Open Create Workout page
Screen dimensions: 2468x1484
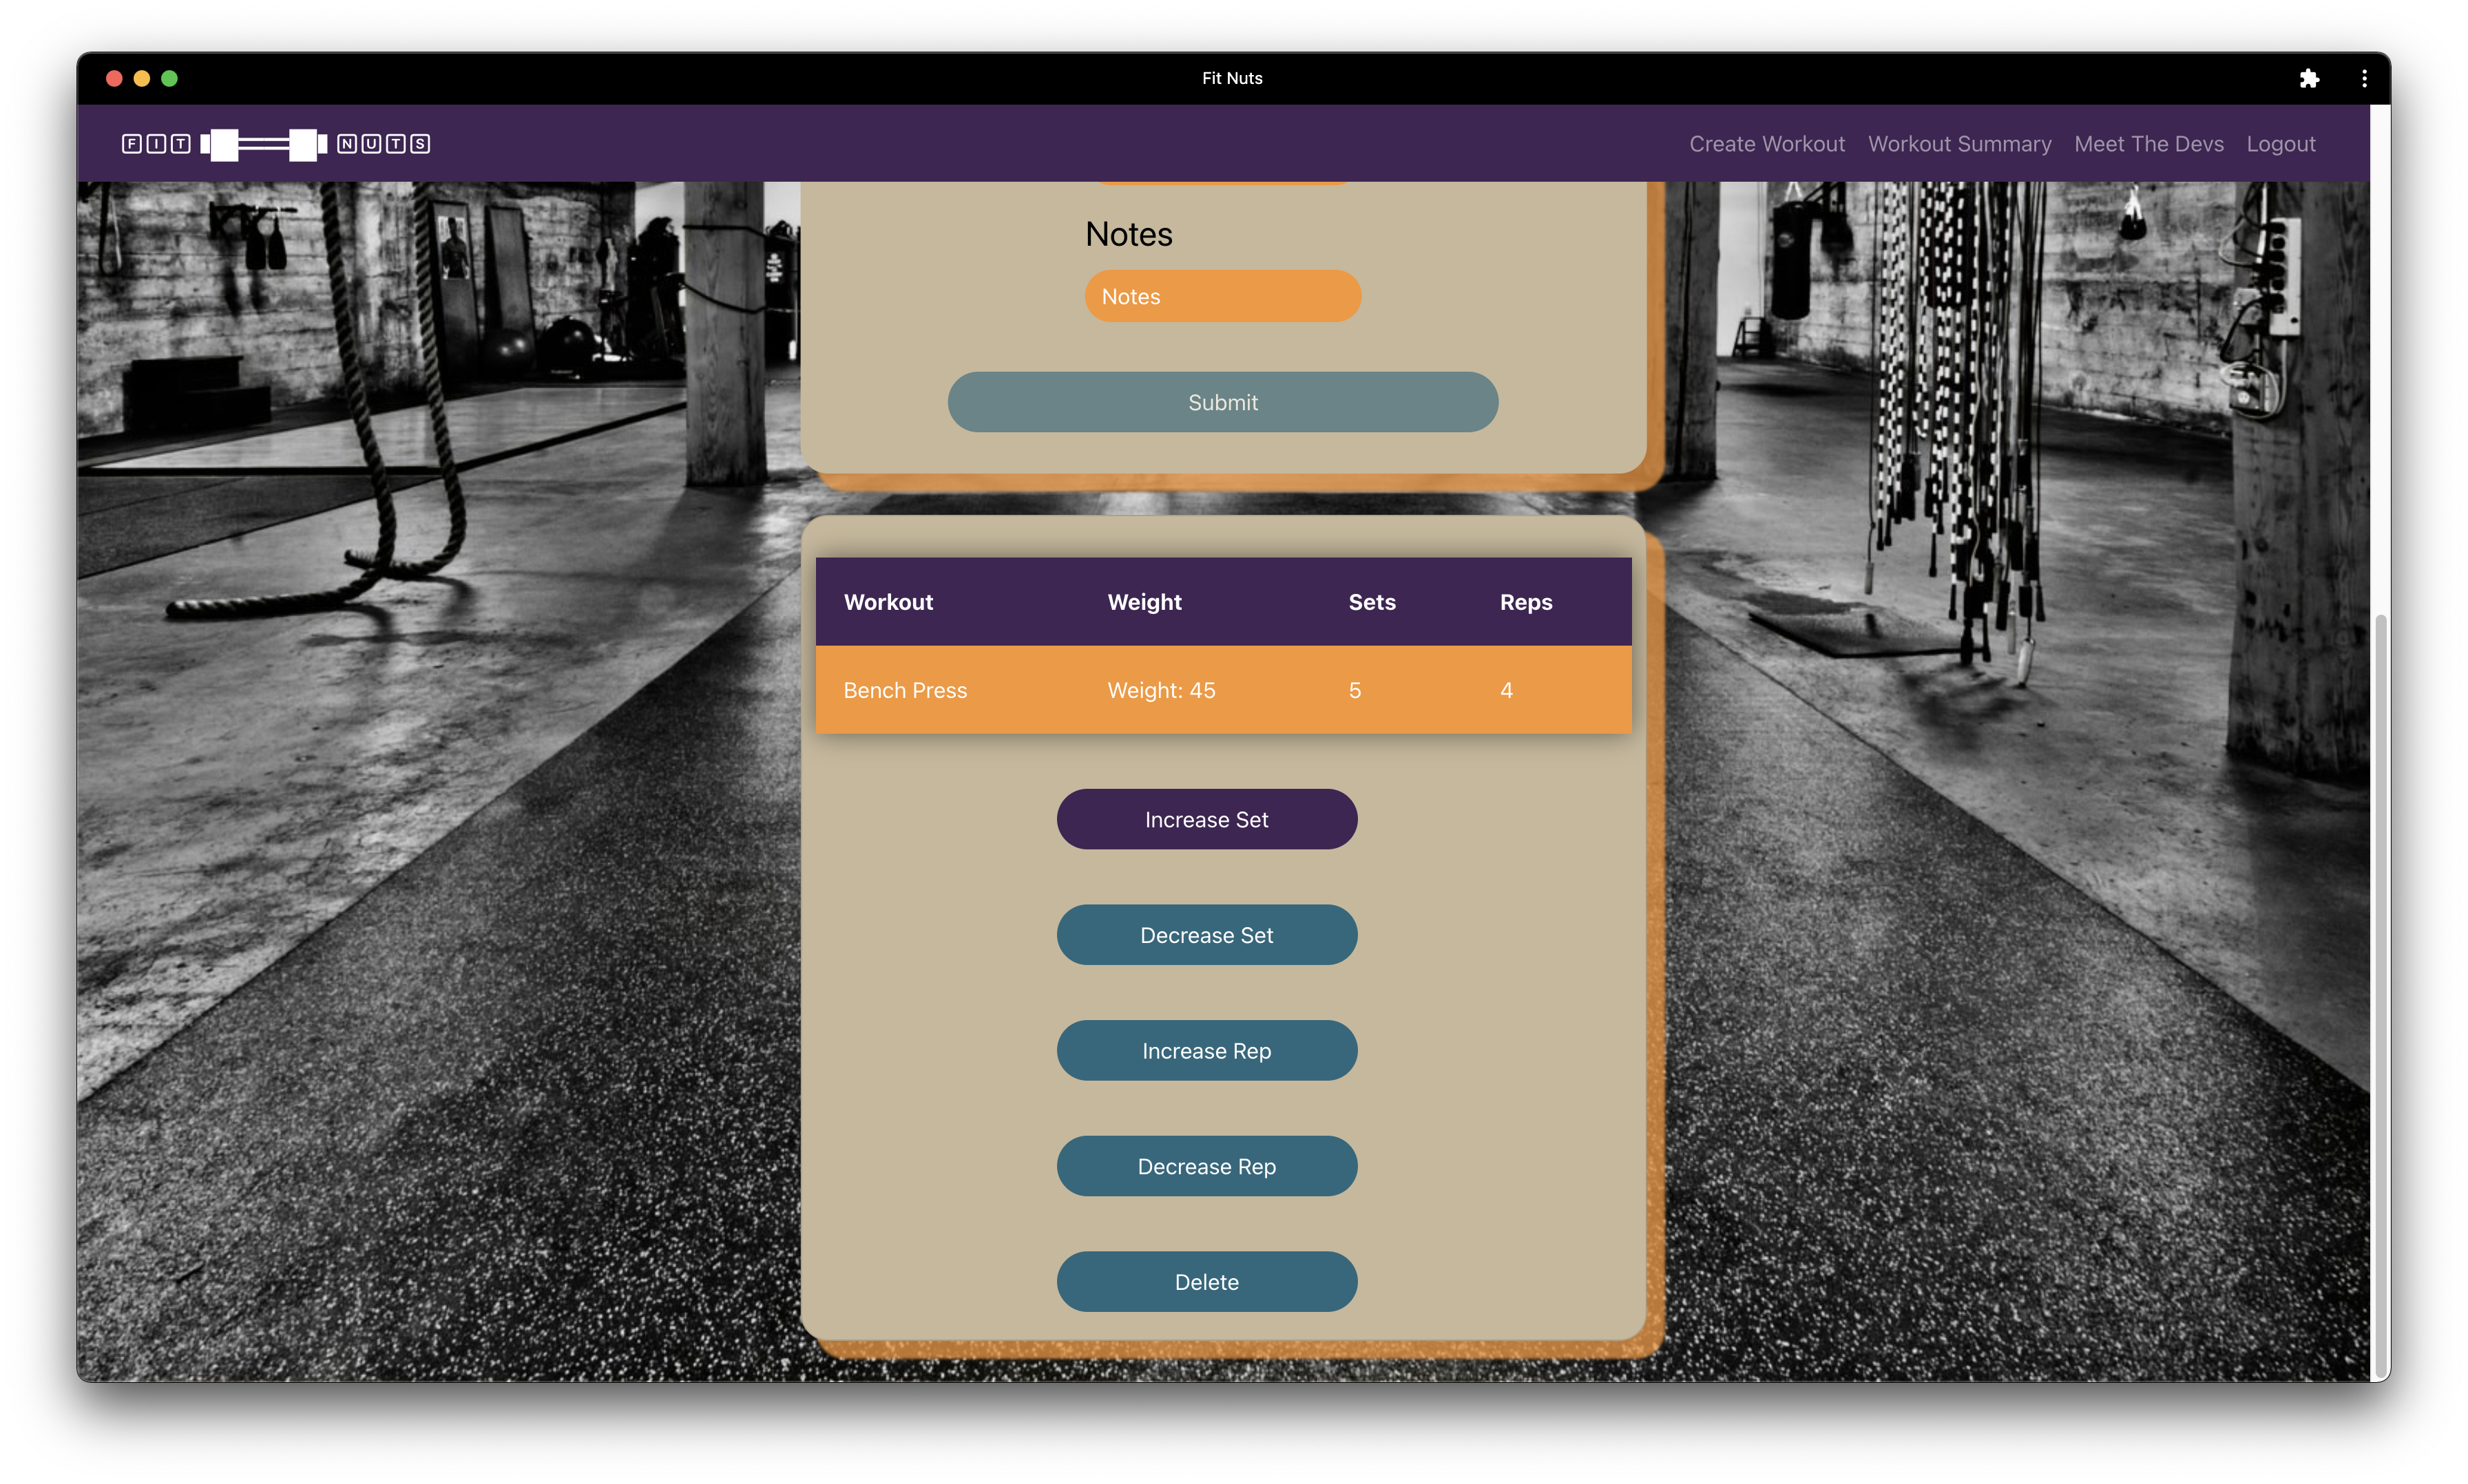[x=1767, y=144]
